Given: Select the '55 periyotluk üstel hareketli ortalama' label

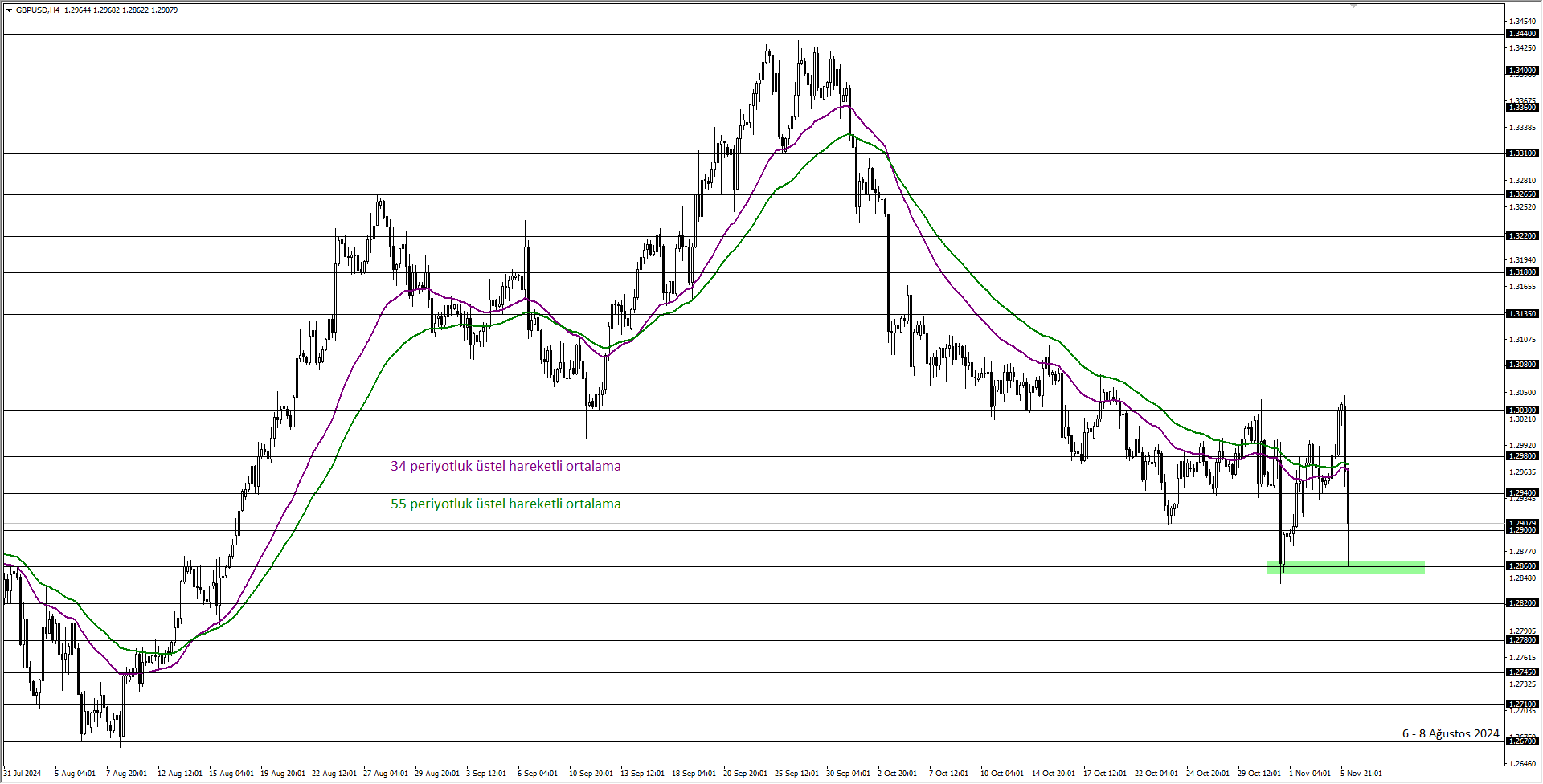Looking at the screenshot, I should [x=505, y=504].
